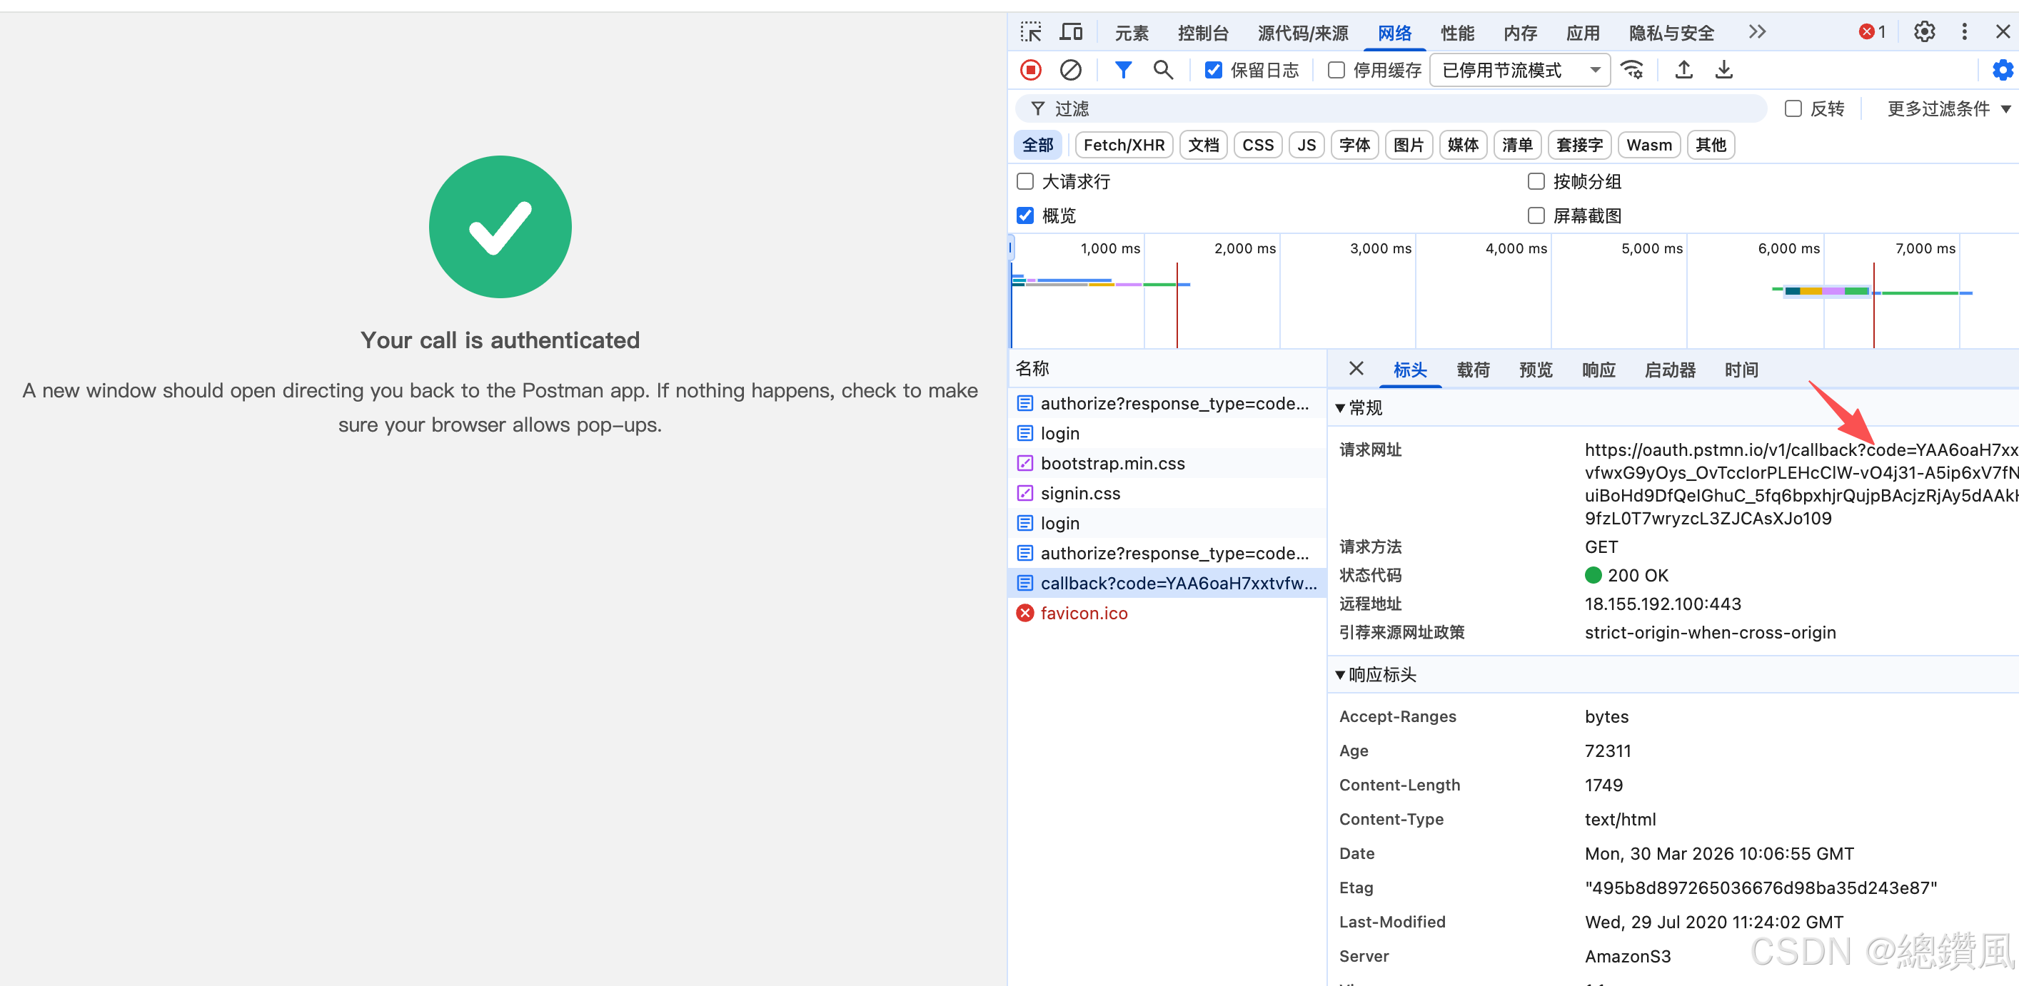The width and height of the screenshot is (2019, 986).
Task: Open network conditions wifi icon
Action: click(x=1632, y=71)
